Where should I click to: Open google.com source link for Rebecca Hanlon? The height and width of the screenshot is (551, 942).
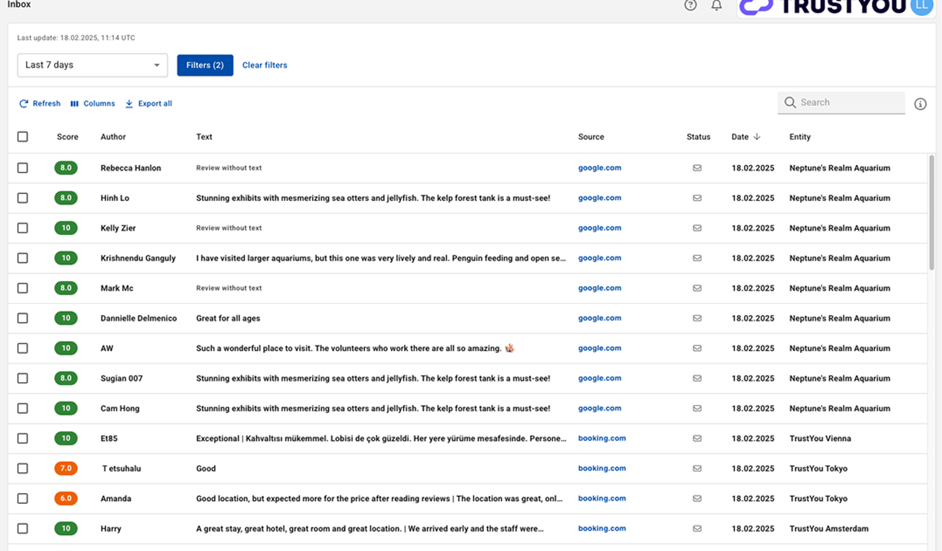[x=599, y=168]
